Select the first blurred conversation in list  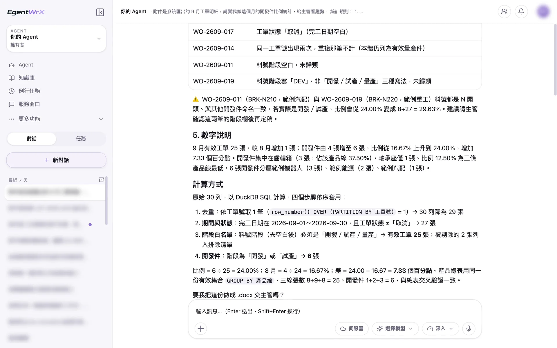[x=55, y=192]
